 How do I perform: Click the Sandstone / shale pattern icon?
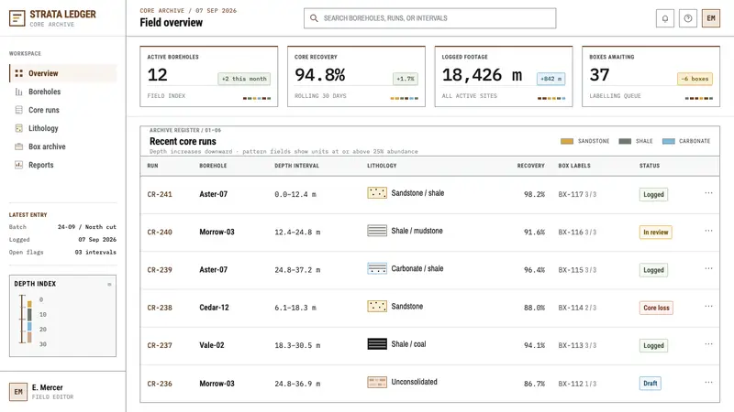377,193
